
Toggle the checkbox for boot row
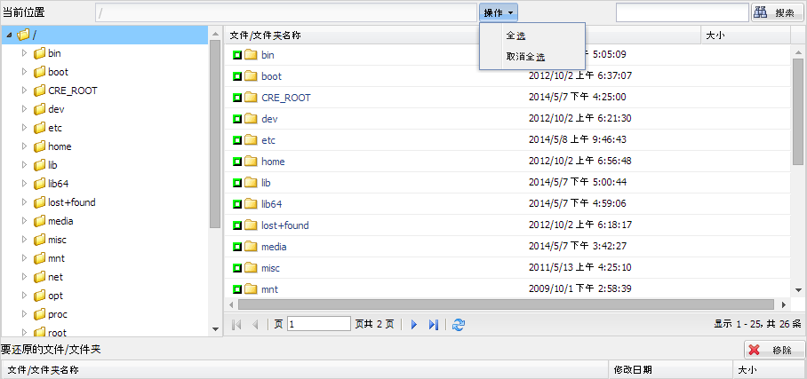point(237,76)
